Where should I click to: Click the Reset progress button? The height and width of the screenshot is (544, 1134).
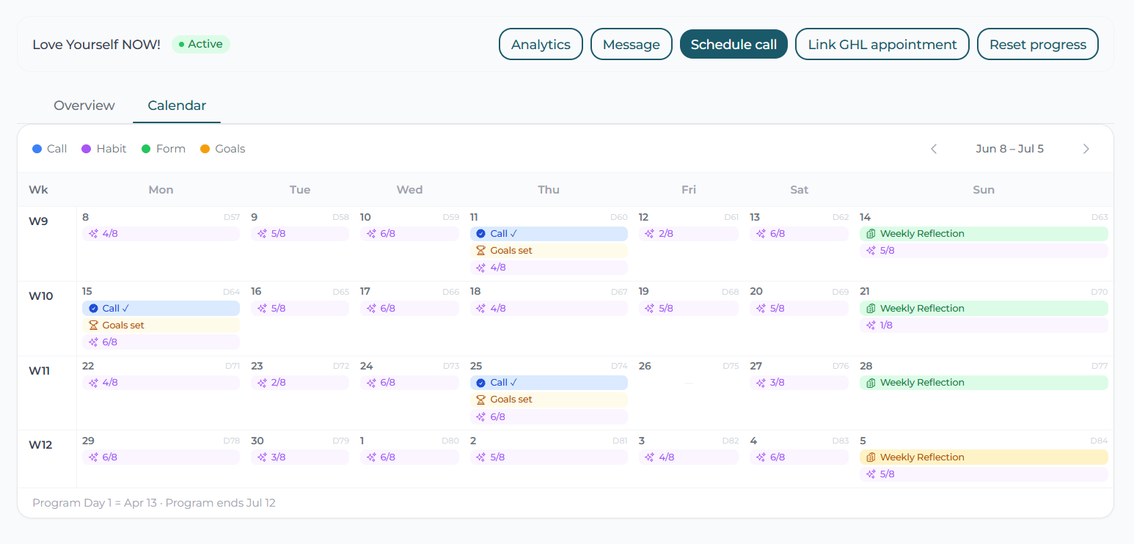(1038, 44)
